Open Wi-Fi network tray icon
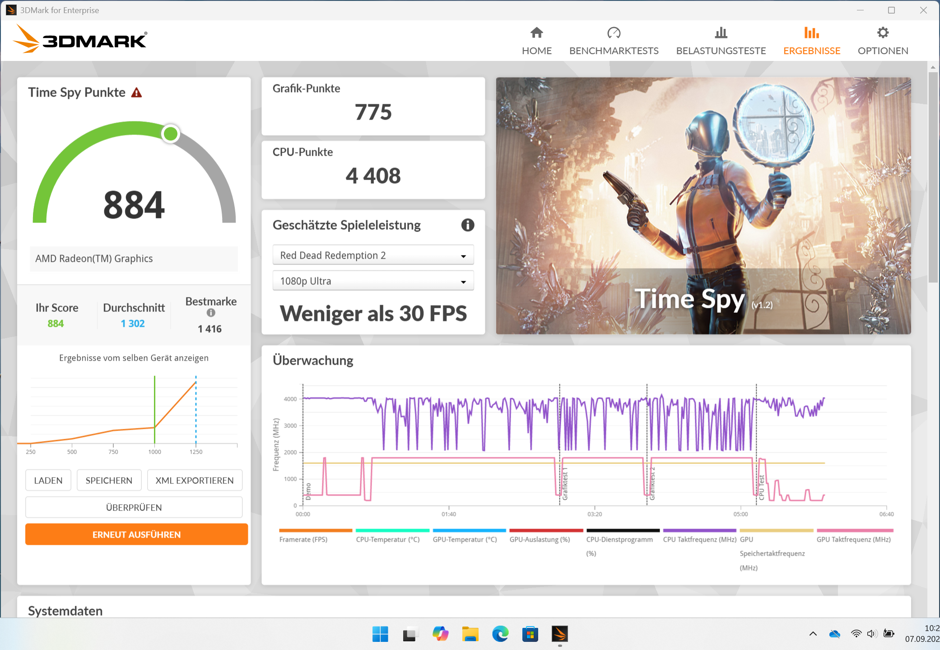This screenshot has width=940, height=650. (x=856, y=634)
